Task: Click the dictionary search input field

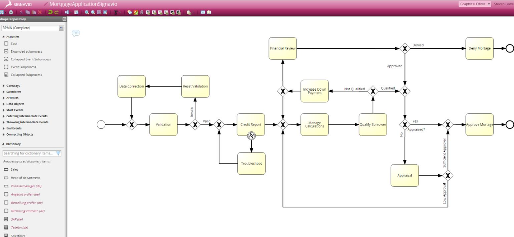Action: click(29, 153)
